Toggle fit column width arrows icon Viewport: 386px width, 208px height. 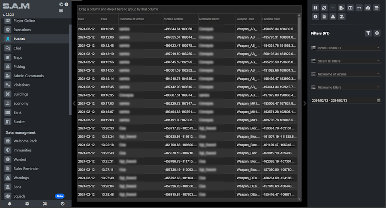359,8
